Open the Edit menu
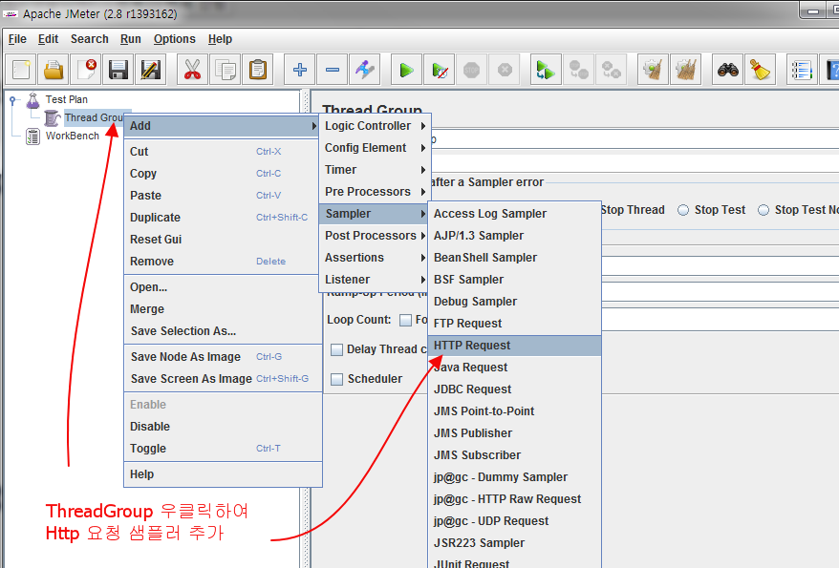The width and height of the screenshot is (839, 568). [48, 39]
